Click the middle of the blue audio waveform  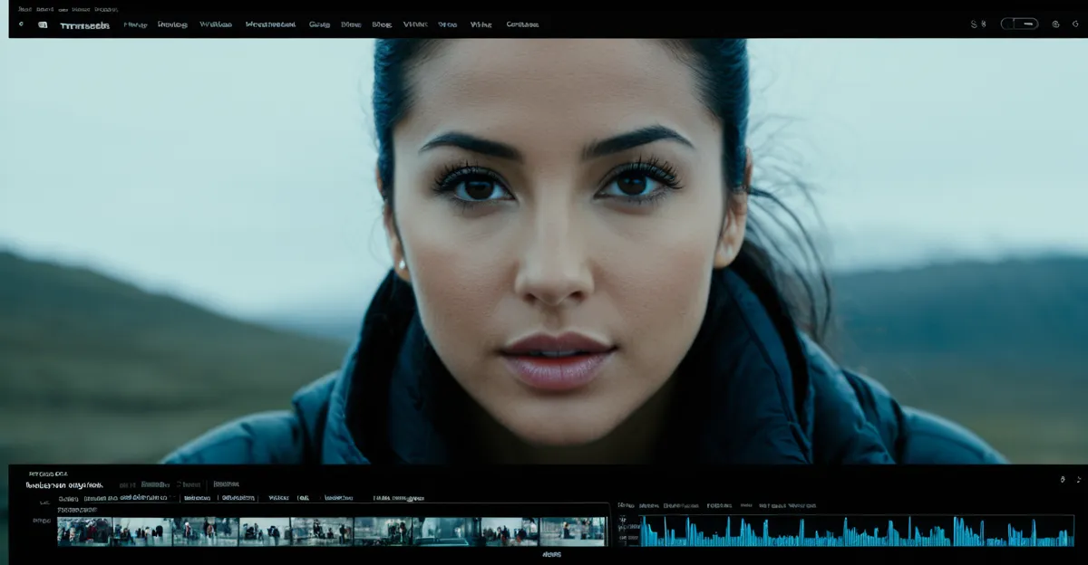click(857, 532)
